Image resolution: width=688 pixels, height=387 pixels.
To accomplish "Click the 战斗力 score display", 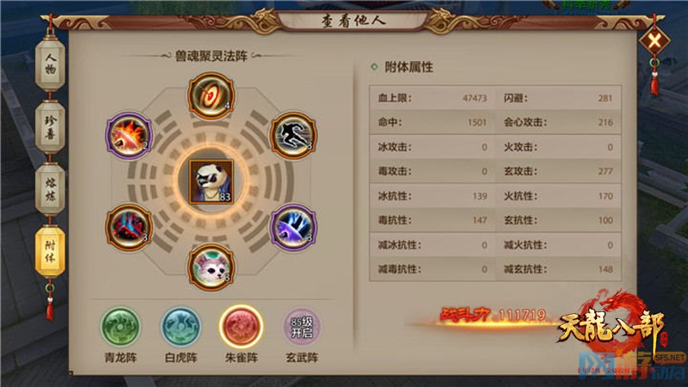I will [493, 315].
